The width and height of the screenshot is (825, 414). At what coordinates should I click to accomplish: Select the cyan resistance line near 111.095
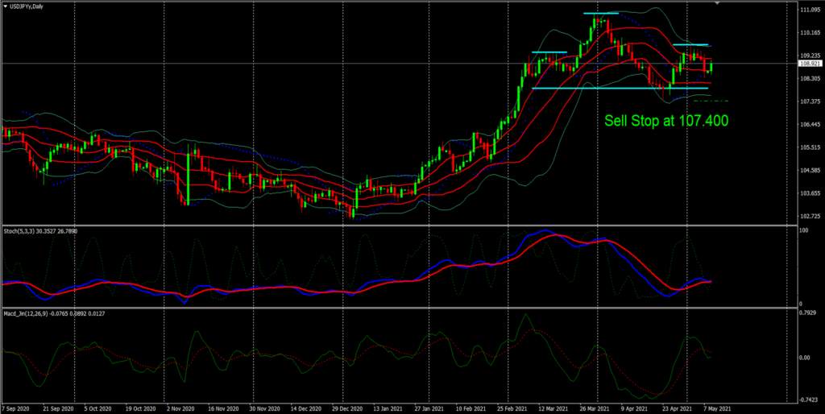600,13
